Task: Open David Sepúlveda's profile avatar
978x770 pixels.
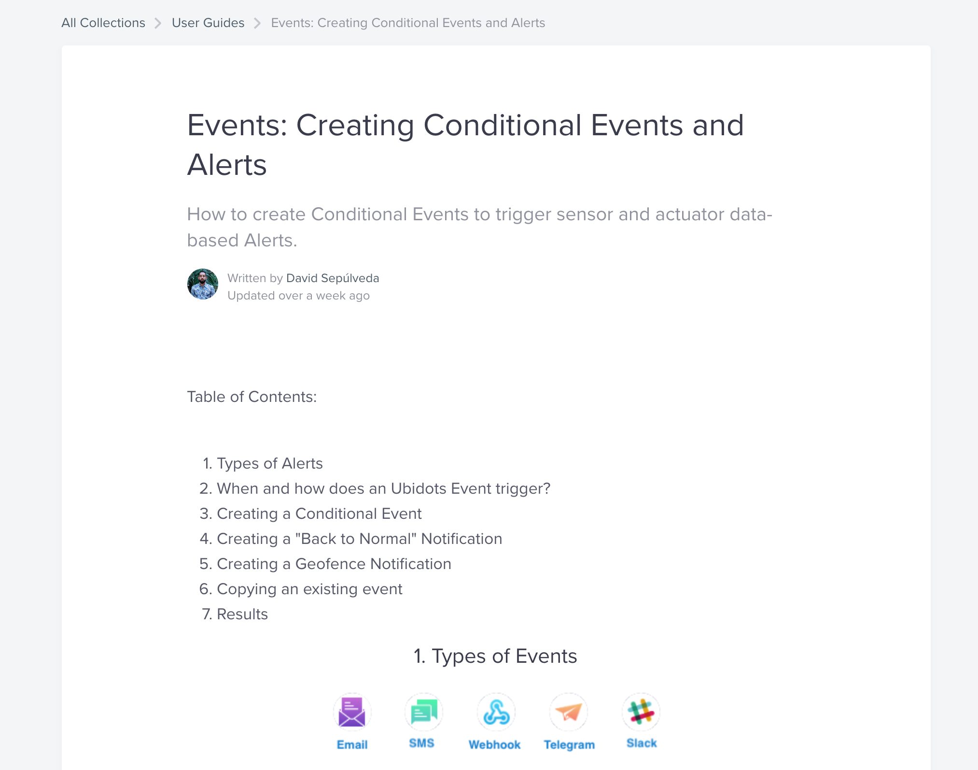Action: [x=203, y=285]
